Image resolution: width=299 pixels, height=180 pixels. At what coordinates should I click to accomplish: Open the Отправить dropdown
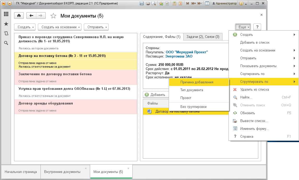click(x=96, y=27)
